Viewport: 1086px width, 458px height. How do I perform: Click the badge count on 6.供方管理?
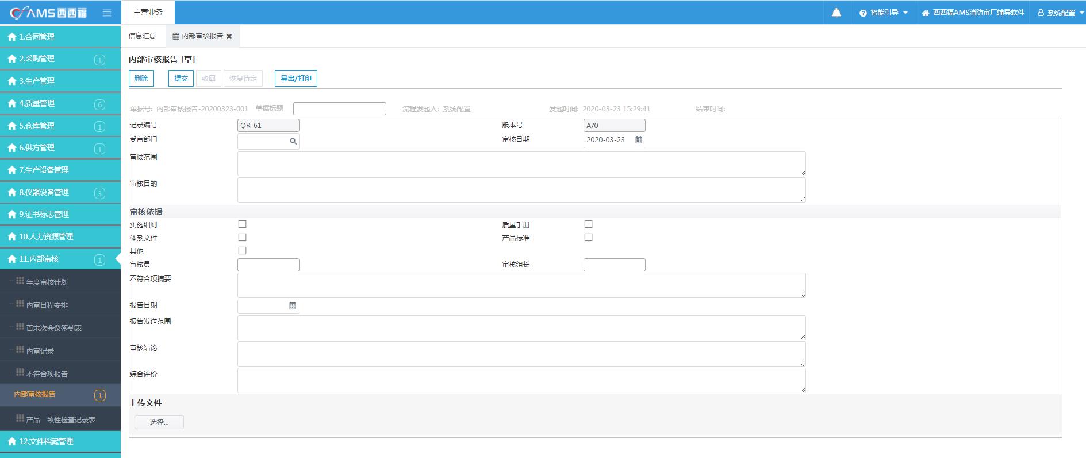(99, 149)
